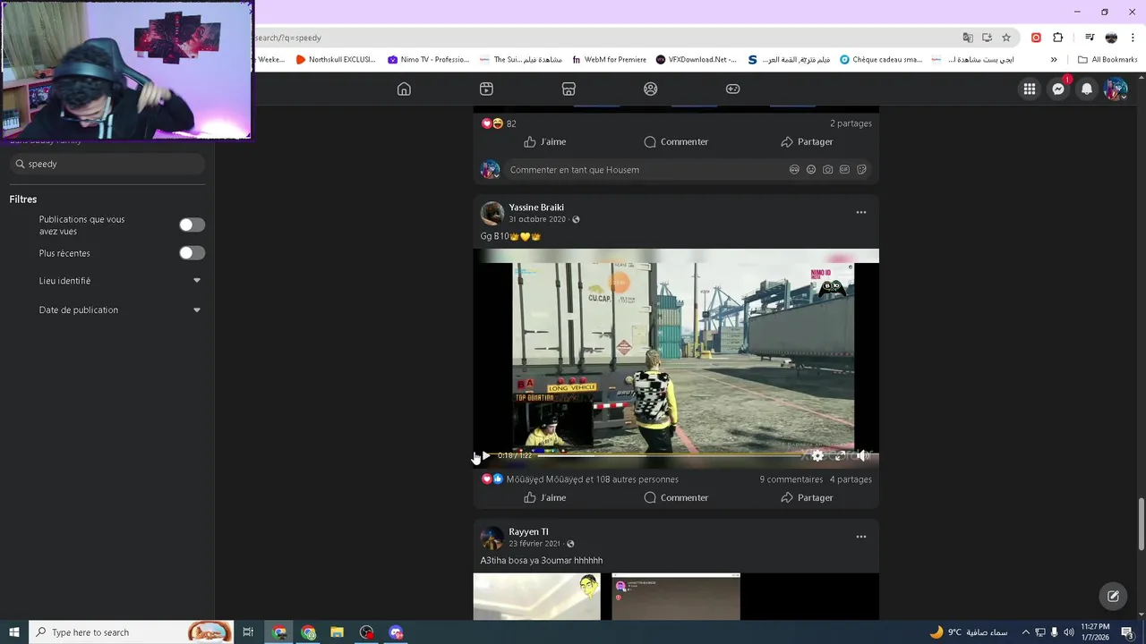Open Windows Start menu
The width and height of the screenshot is (1146, 644).
[14, 632]
